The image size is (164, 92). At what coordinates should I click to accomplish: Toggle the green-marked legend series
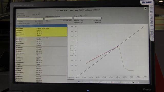coord(126,82)
